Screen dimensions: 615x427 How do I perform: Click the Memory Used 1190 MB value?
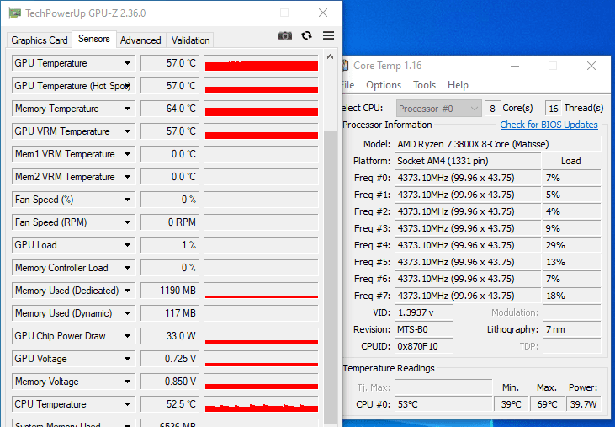pyautogui.click(x=170, y=291)
